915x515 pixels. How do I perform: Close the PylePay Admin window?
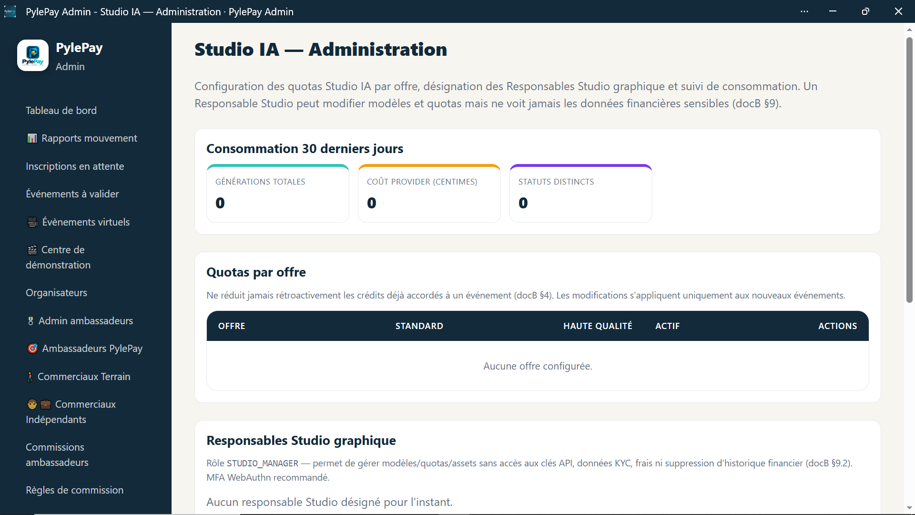898,11
